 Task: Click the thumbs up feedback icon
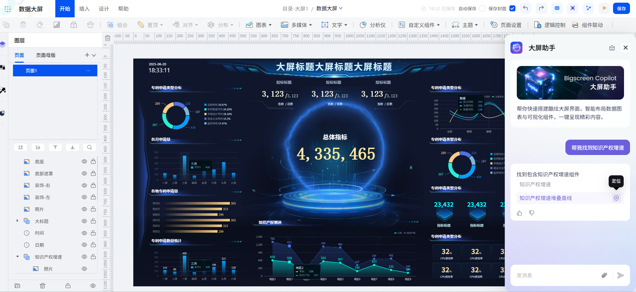click(x=519, y=213)
